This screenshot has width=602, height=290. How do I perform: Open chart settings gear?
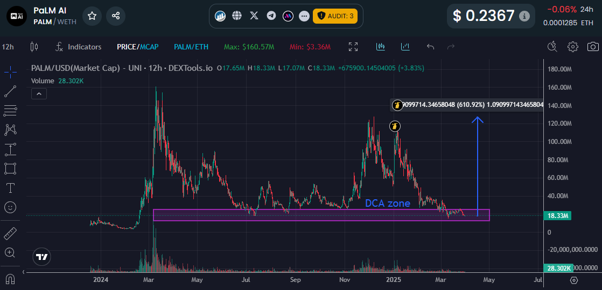tap(573, 47)
